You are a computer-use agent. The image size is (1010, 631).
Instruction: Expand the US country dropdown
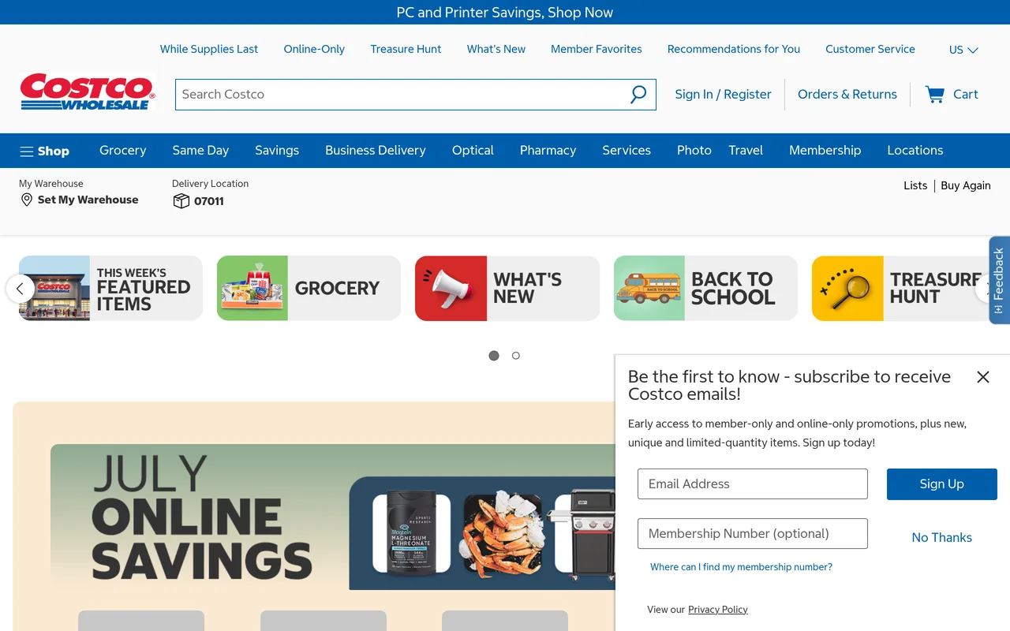(x=963, y=50)
